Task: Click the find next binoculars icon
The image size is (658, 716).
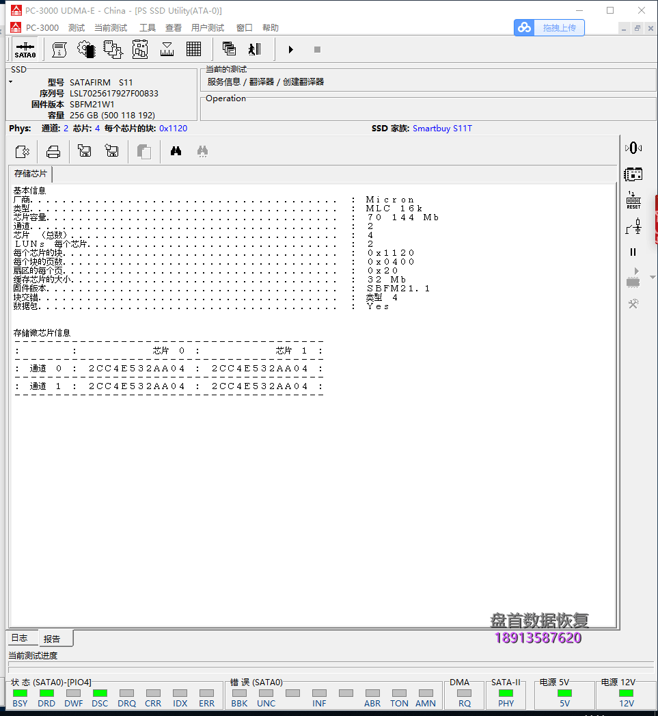Action: click(x=203, y=151)
